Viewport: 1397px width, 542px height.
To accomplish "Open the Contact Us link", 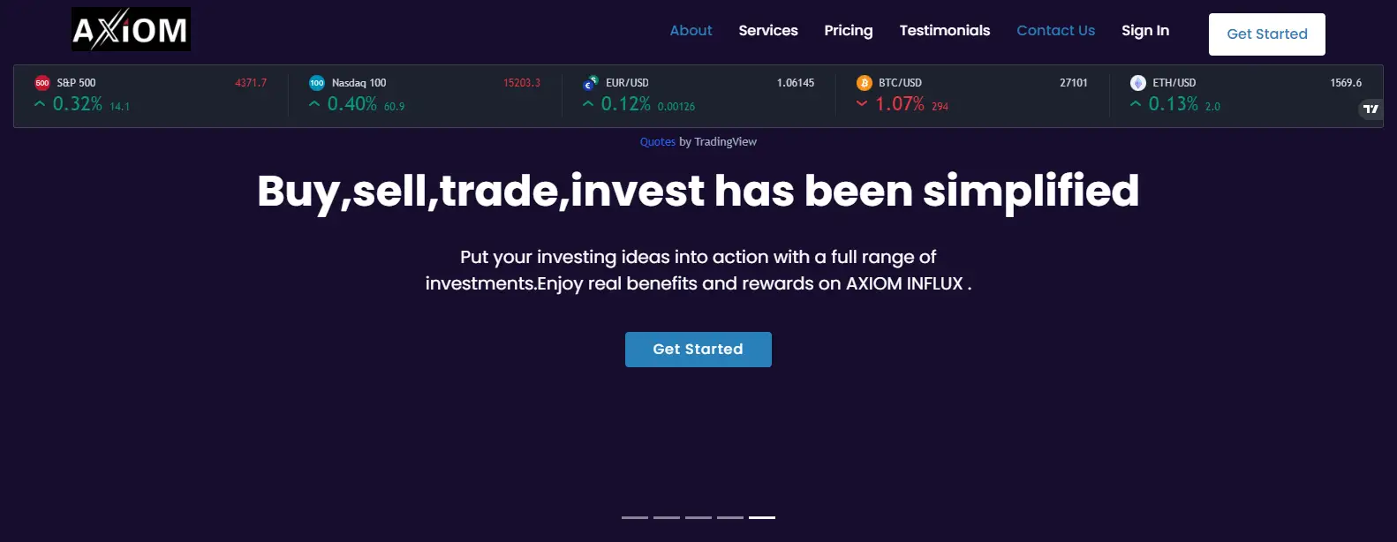I will point(1055,30).
